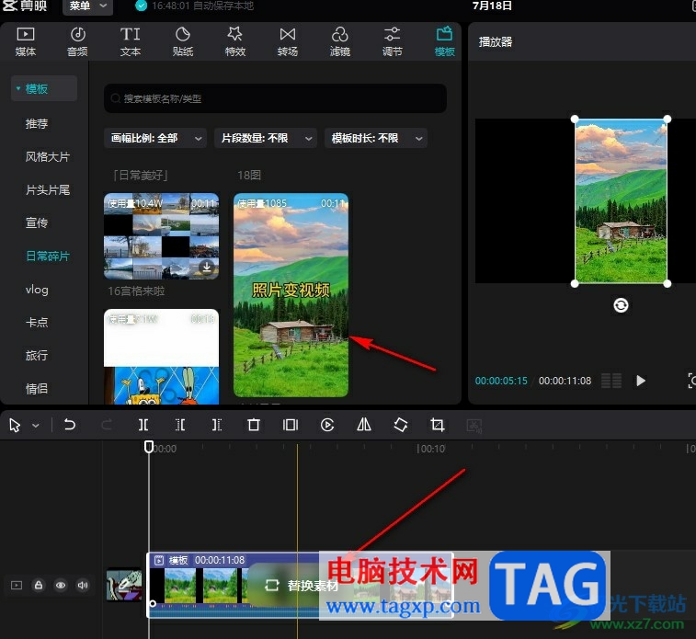Toggle the player grid lines icon
This screenshot has width=696, height=639.
[x=611, y=381]
